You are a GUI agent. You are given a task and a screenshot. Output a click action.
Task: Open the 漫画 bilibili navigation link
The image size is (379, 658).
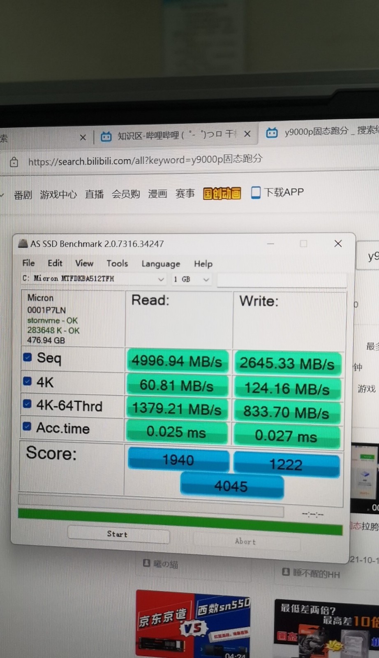(x=157, y=194)
